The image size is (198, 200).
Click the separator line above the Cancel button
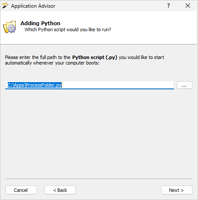(x=99, y=179)
